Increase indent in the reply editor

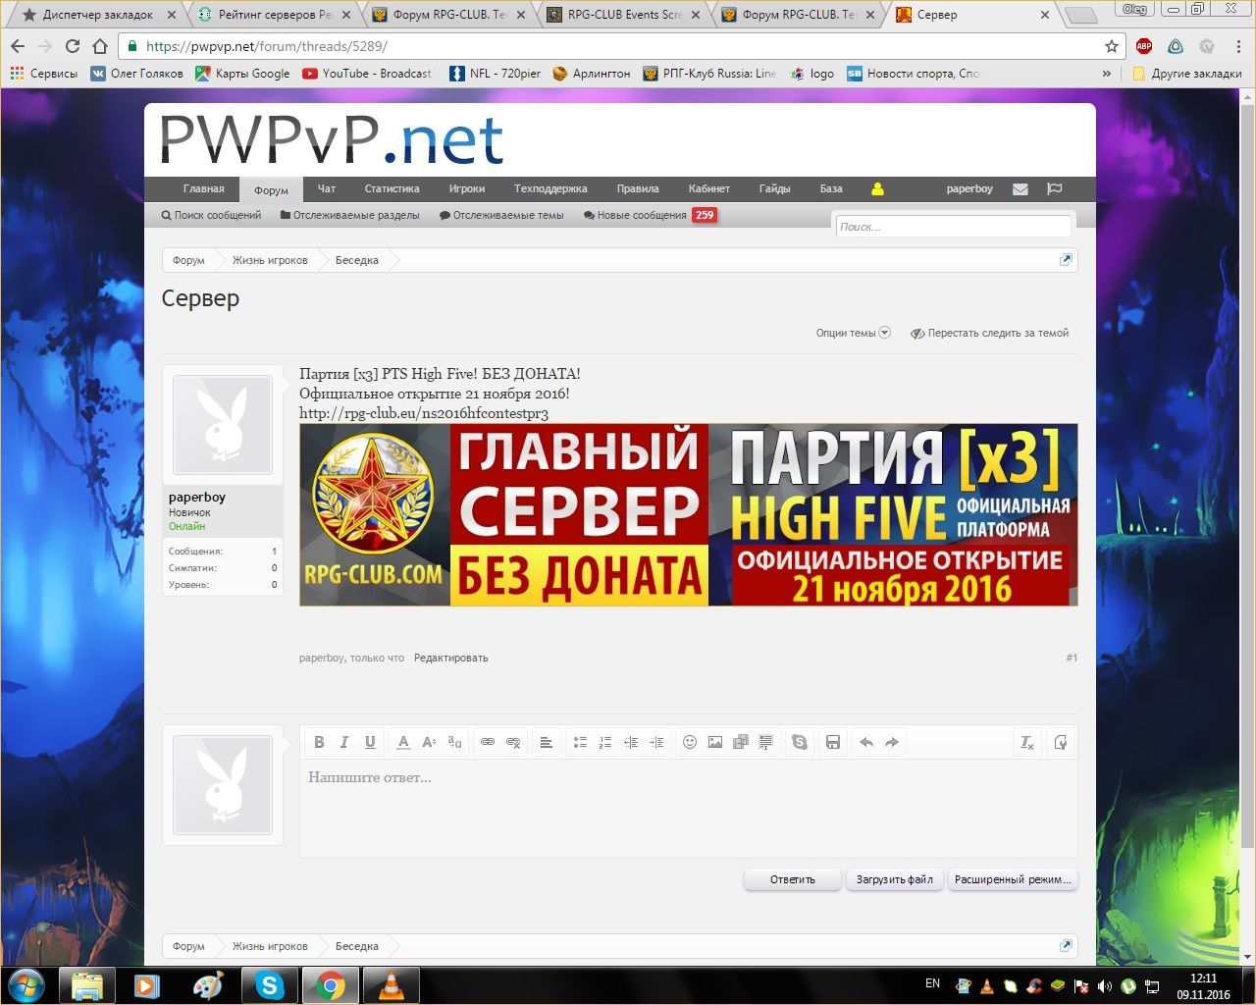coord(656,742)
